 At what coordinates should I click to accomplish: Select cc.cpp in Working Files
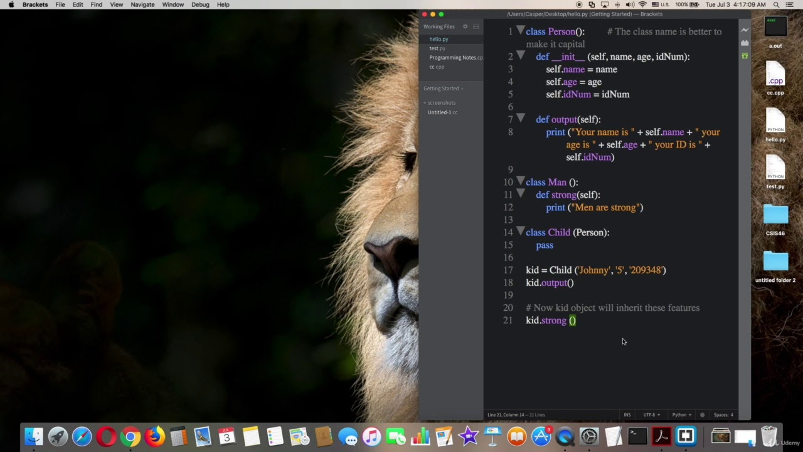[437, 67]
